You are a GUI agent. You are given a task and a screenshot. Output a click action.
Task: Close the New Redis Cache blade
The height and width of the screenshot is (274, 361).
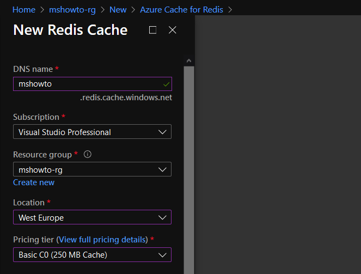point(172,30)
